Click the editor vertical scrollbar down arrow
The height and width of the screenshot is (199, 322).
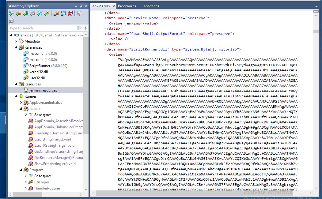[316, 188]
